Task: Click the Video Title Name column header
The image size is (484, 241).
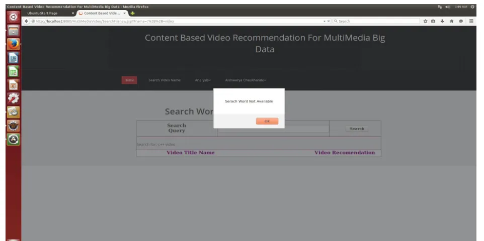Action: tap(191, 153)
